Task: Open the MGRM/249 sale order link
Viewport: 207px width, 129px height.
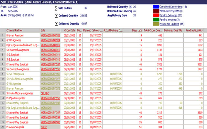Action: click(x=46, y=108)
